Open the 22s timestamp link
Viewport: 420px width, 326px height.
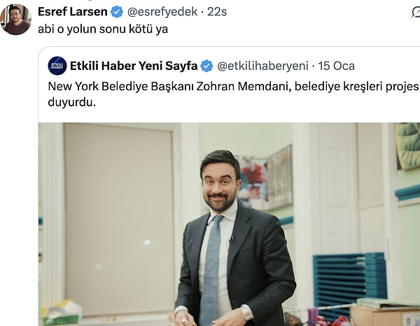click(217, 12)
